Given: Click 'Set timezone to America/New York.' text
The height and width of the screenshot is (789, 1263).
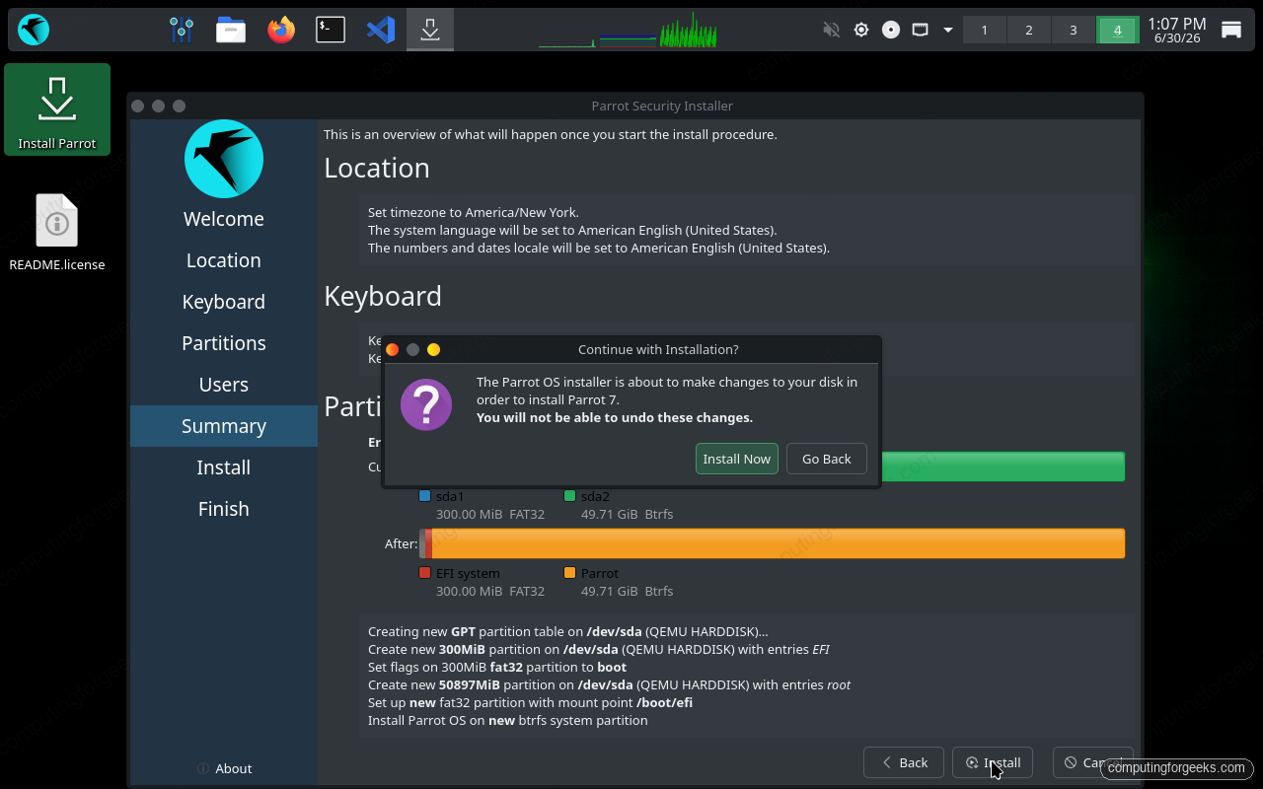Looking at the screenshot, I should (x=474, y=212).
